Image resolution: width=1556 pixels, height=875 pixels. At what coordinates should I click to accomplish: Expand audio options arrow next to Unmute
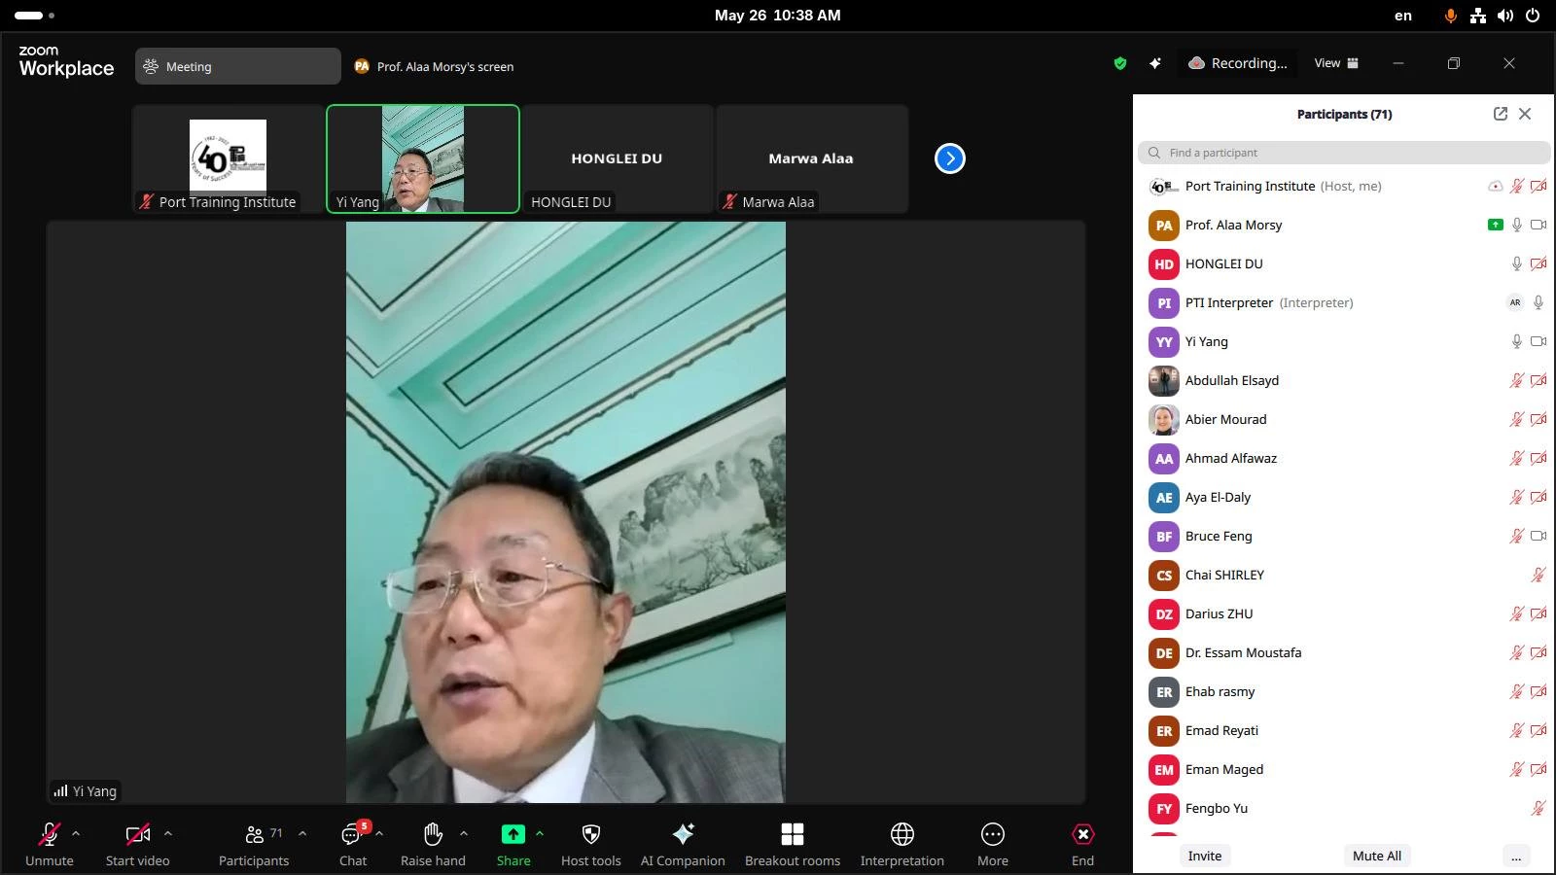pyautogui.click(x=76, y=833)
